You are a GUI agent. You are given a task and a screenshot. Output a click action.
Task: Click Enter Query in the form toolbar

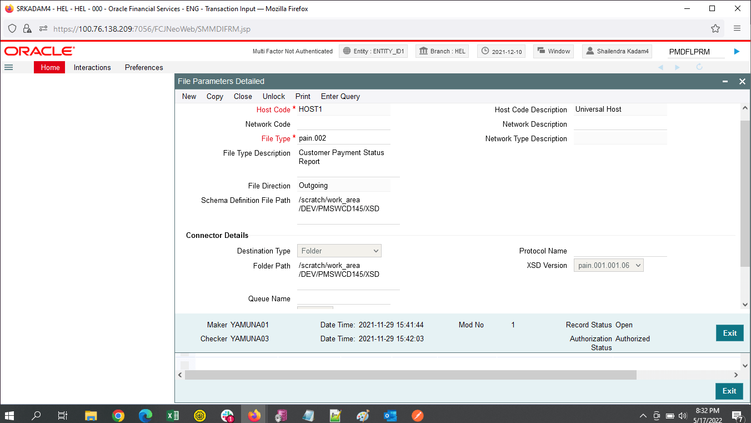(341, 96)
